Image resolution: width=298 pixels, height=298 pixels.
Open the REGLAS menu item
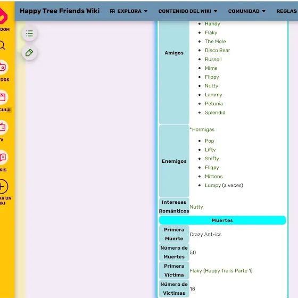pyautogui.click(x=287, y=11)
